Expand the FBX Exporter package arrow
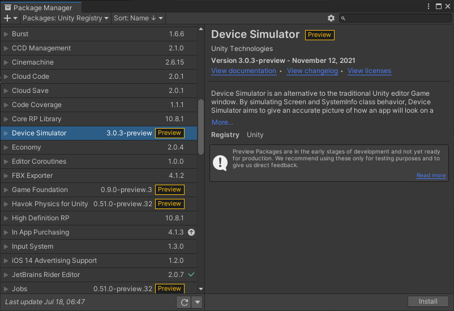The height and width of the screenshot is (311, 454). [x=6, y=176]
